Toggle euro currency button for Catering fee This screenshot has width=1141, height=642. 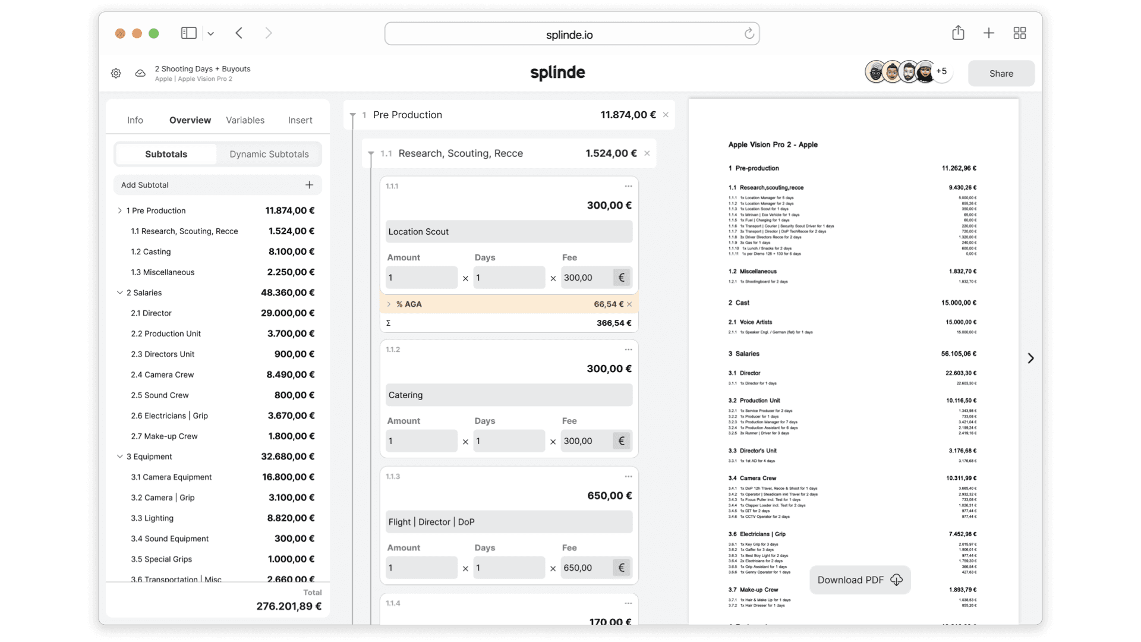pyautogui.click(x=622, y=441)
